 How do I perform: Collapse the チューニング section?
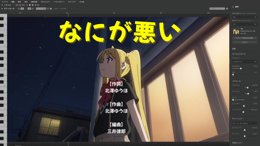pyautogui.click(x=237, y=119)
